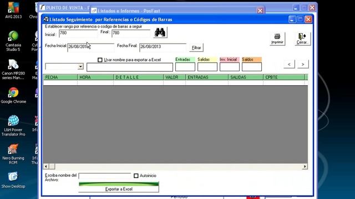Go to previous record with < button

coord(289,64)
